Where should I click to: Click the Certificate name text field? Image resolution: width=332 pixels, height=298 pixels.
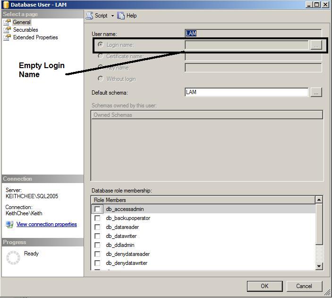[253, 57]
